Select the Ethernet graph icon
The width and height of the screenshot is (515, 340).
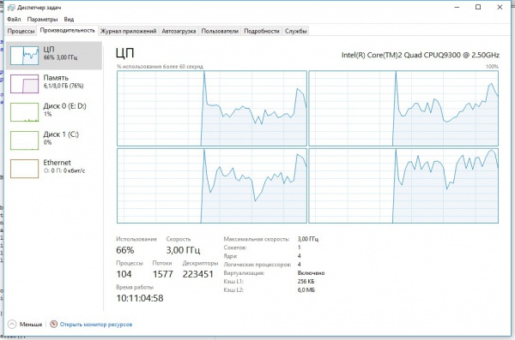(x=24, y=169)
